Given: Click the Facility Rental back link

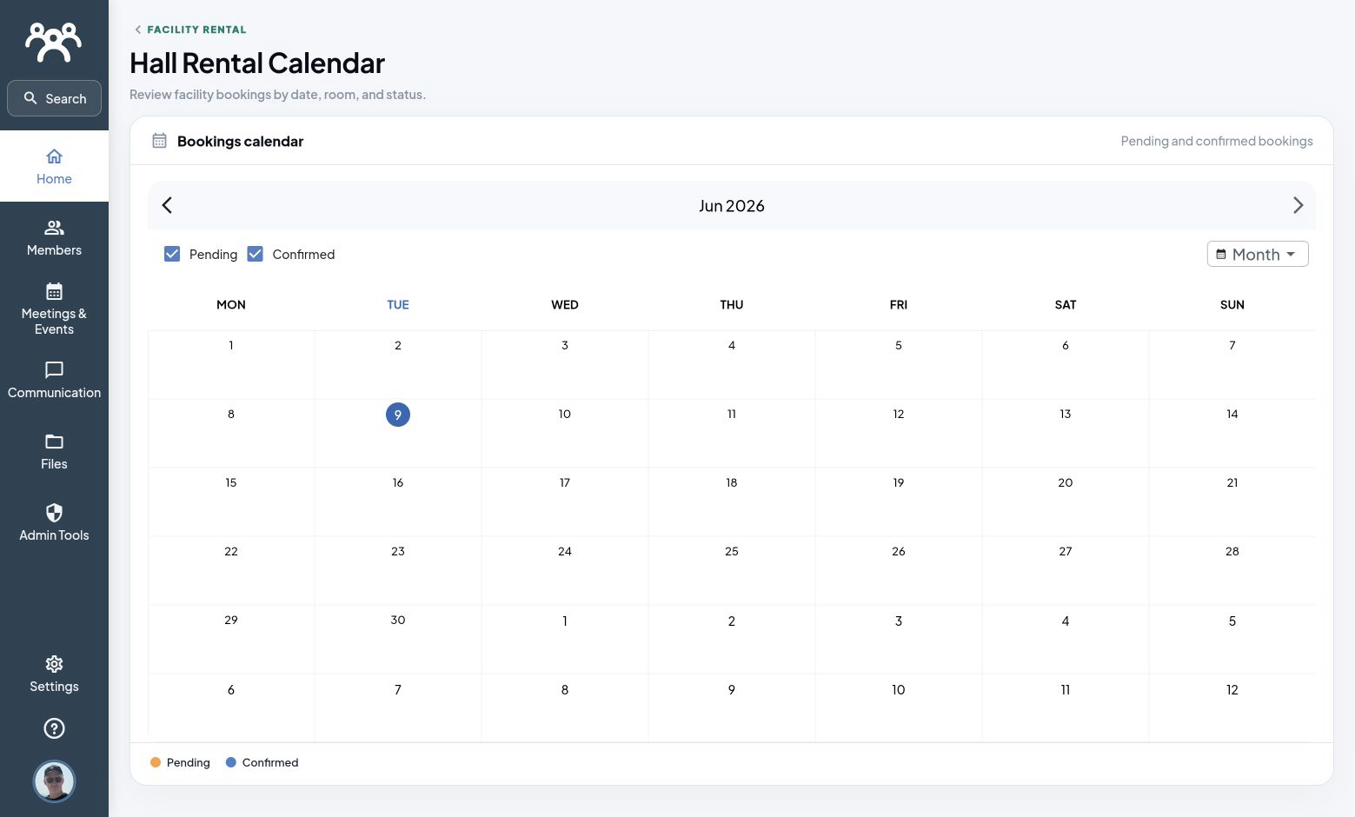Looking at the screenshot, I should pos(190,30).
